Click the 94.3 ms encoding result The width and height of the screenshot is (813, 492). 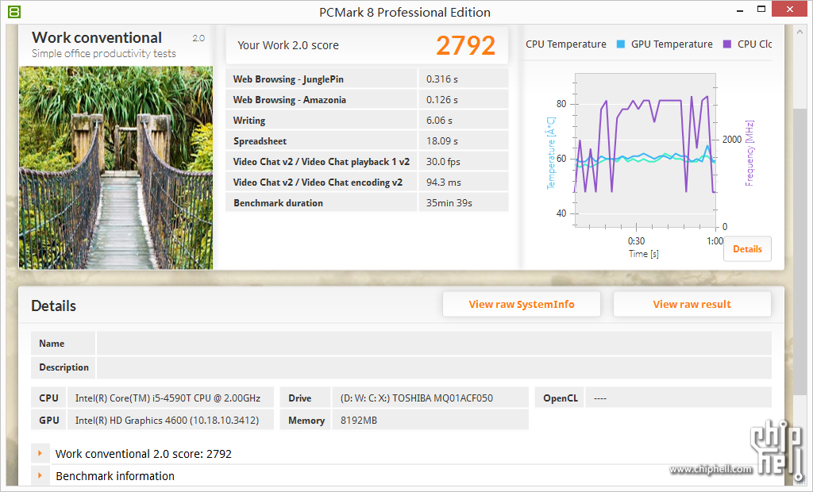(x=443, y=183)
